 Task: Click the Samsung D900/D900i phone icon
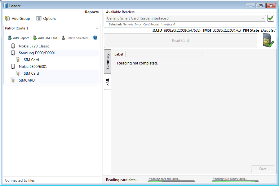[x=13, y=53]
